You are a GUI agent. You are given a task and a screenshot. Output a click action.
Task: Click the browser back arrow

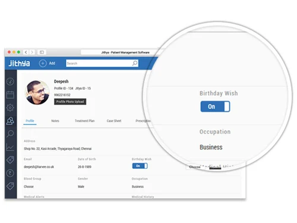pos(26,52)
